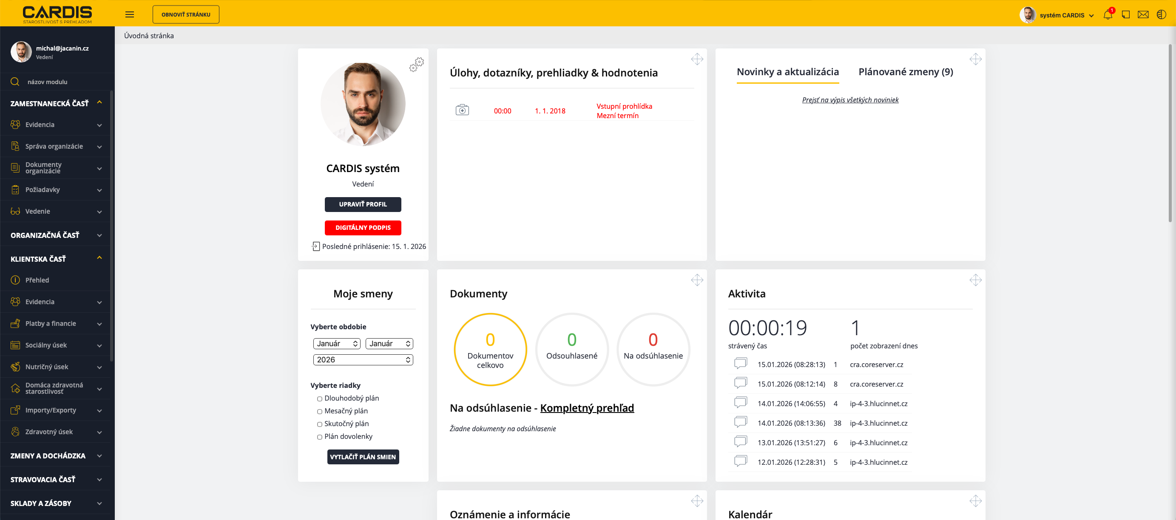
Task: Click the last login icon beside Posledné prihlásenie
Action: tap(315, 246)
